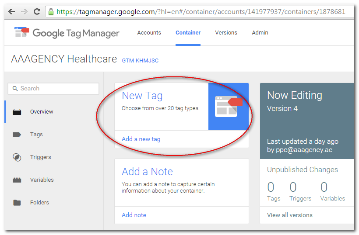This screenshot has width=359, height=235.
Task: Switch to the Versions tab
Action: (226, 33)
